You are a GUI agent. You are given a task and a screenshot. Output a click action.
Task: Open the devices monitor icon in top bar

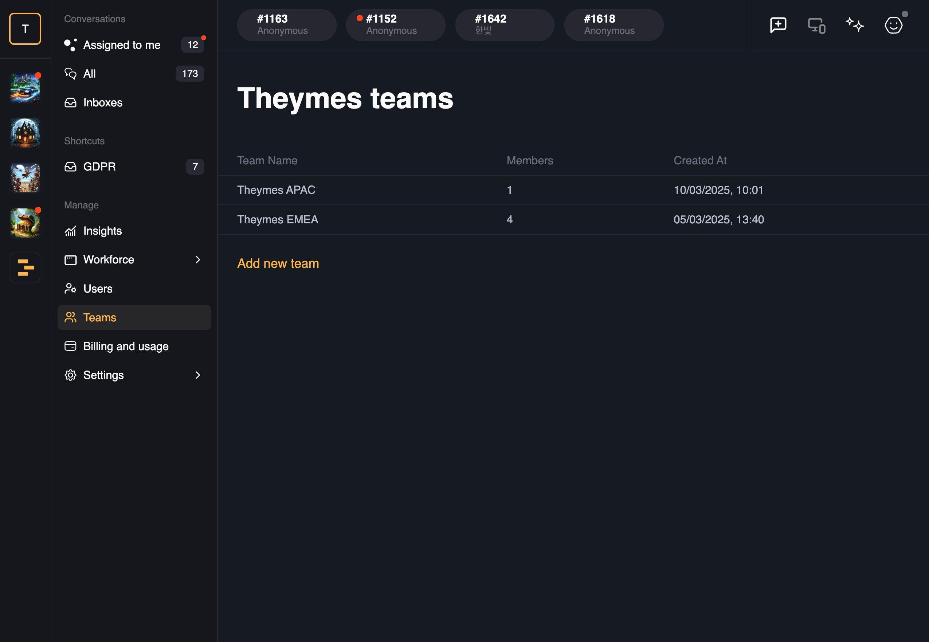click(816, 26)
